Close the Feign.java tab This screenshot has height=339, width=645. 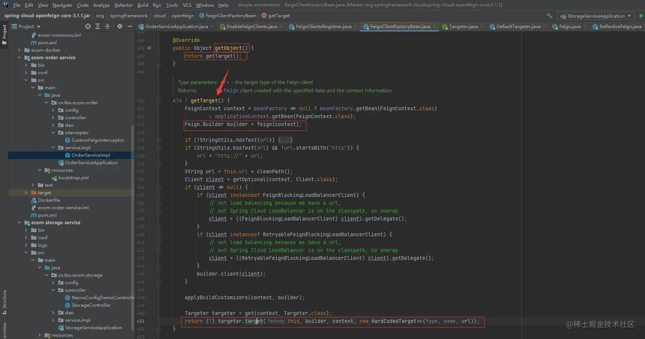(x=585, y=26)
